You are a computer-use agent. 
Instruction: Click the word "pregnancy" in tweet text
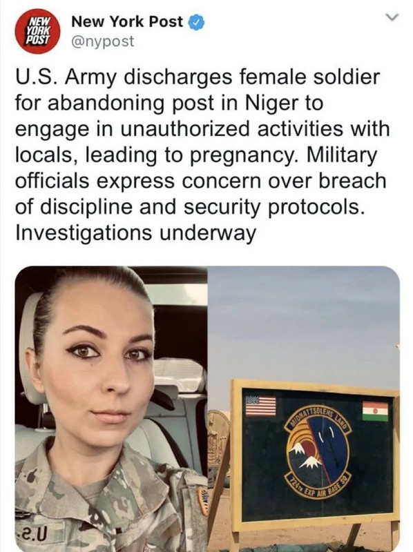point(243,155)
